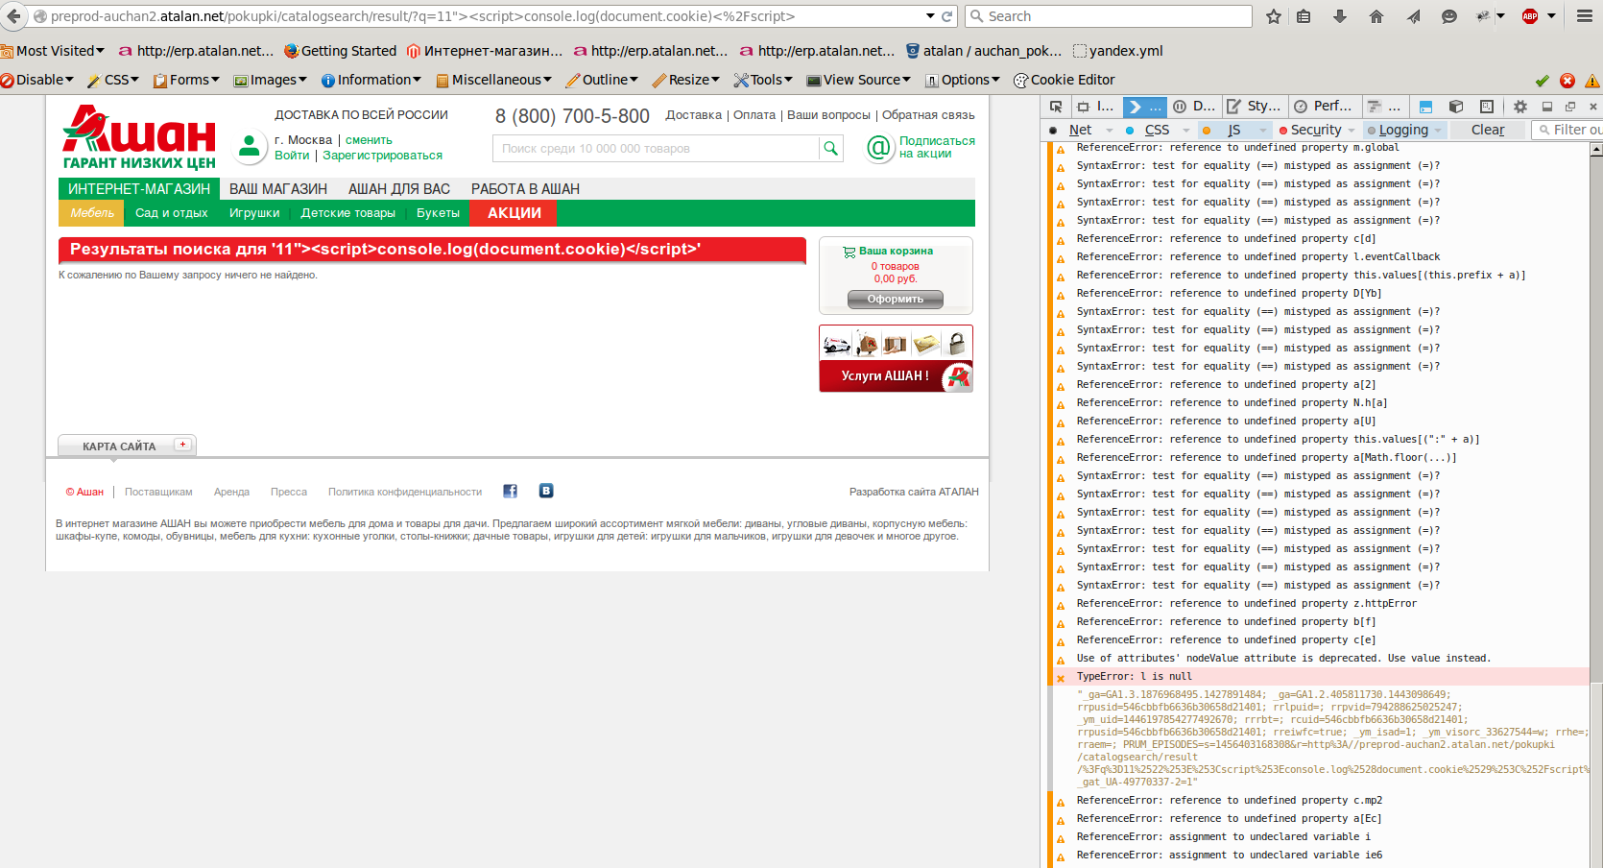Toggle the Security filter in console
This screenshot has height=868, width=1603.
(1316, 130)
